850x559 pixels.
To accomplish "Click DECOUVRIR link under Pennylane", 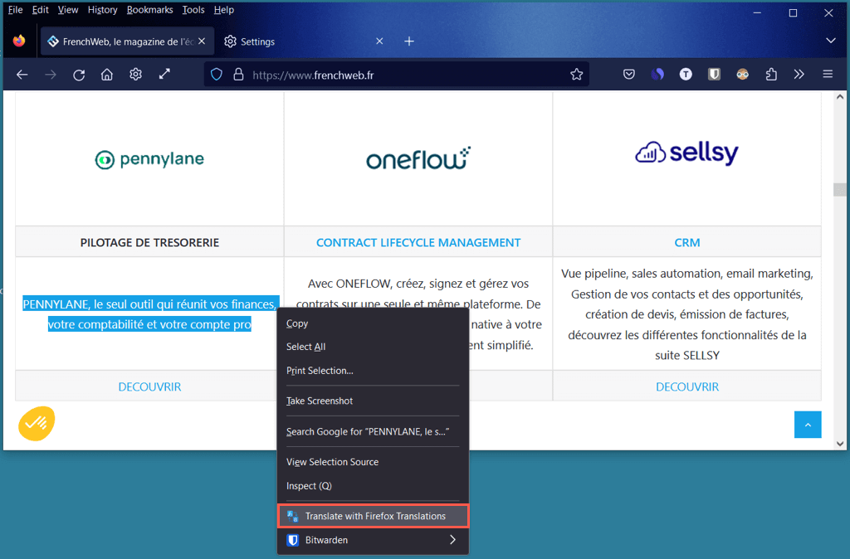I will 149,386.
